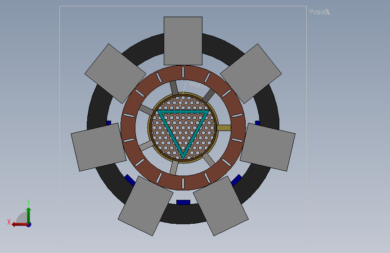Select the black outer ring
Screen dimensions: 390x253
click(183, 215)
